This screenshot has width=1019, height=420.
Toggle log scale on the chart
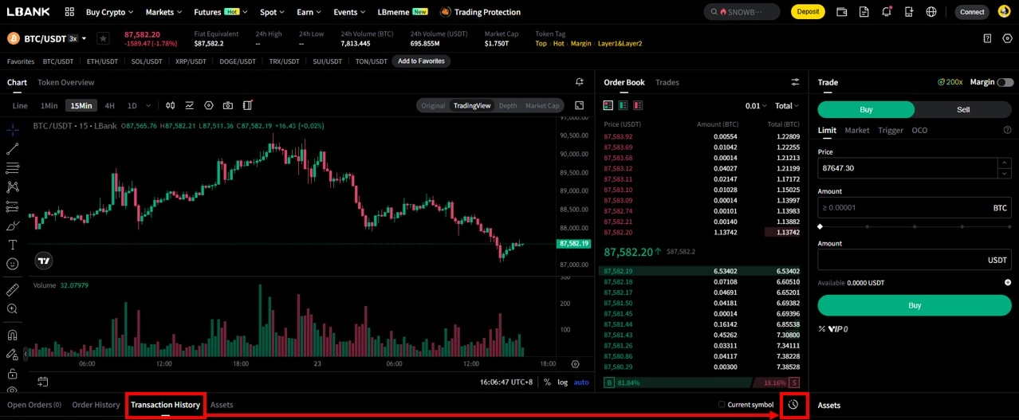coord(563,382)
